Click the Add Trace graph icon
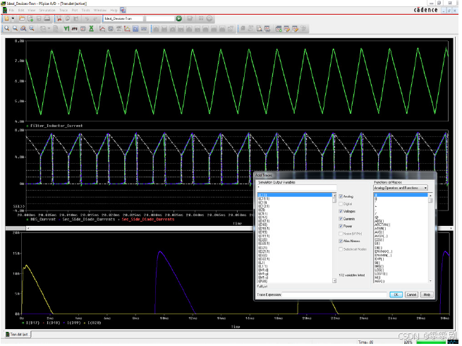 point(102,29)
